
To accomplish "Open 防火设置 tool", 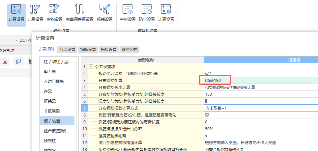I will tap(147, 13).
